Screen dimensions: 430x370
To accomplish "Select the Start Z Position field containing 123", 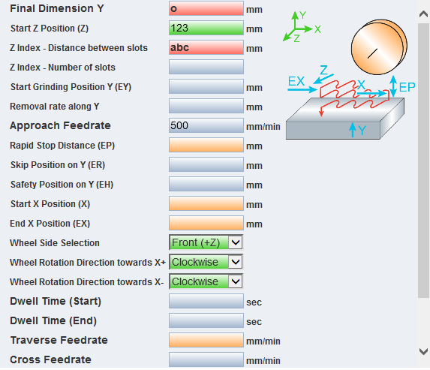I will point(206,28).
